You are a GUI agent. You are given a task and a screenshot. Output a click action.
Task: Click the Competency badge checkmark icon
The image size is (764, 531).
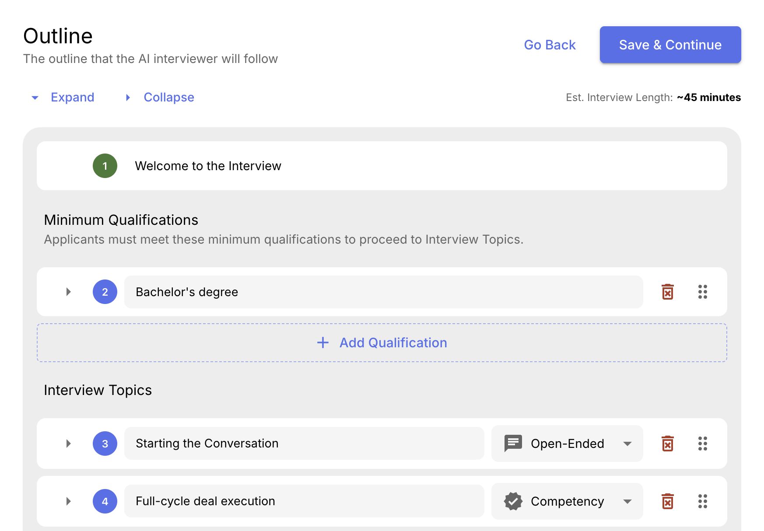point(513,501)
